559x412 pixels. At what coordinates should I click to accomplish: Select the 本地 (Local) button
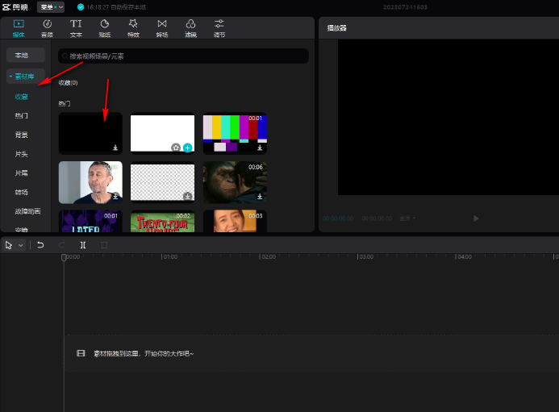pyautogui.click(x=25, y=56)
